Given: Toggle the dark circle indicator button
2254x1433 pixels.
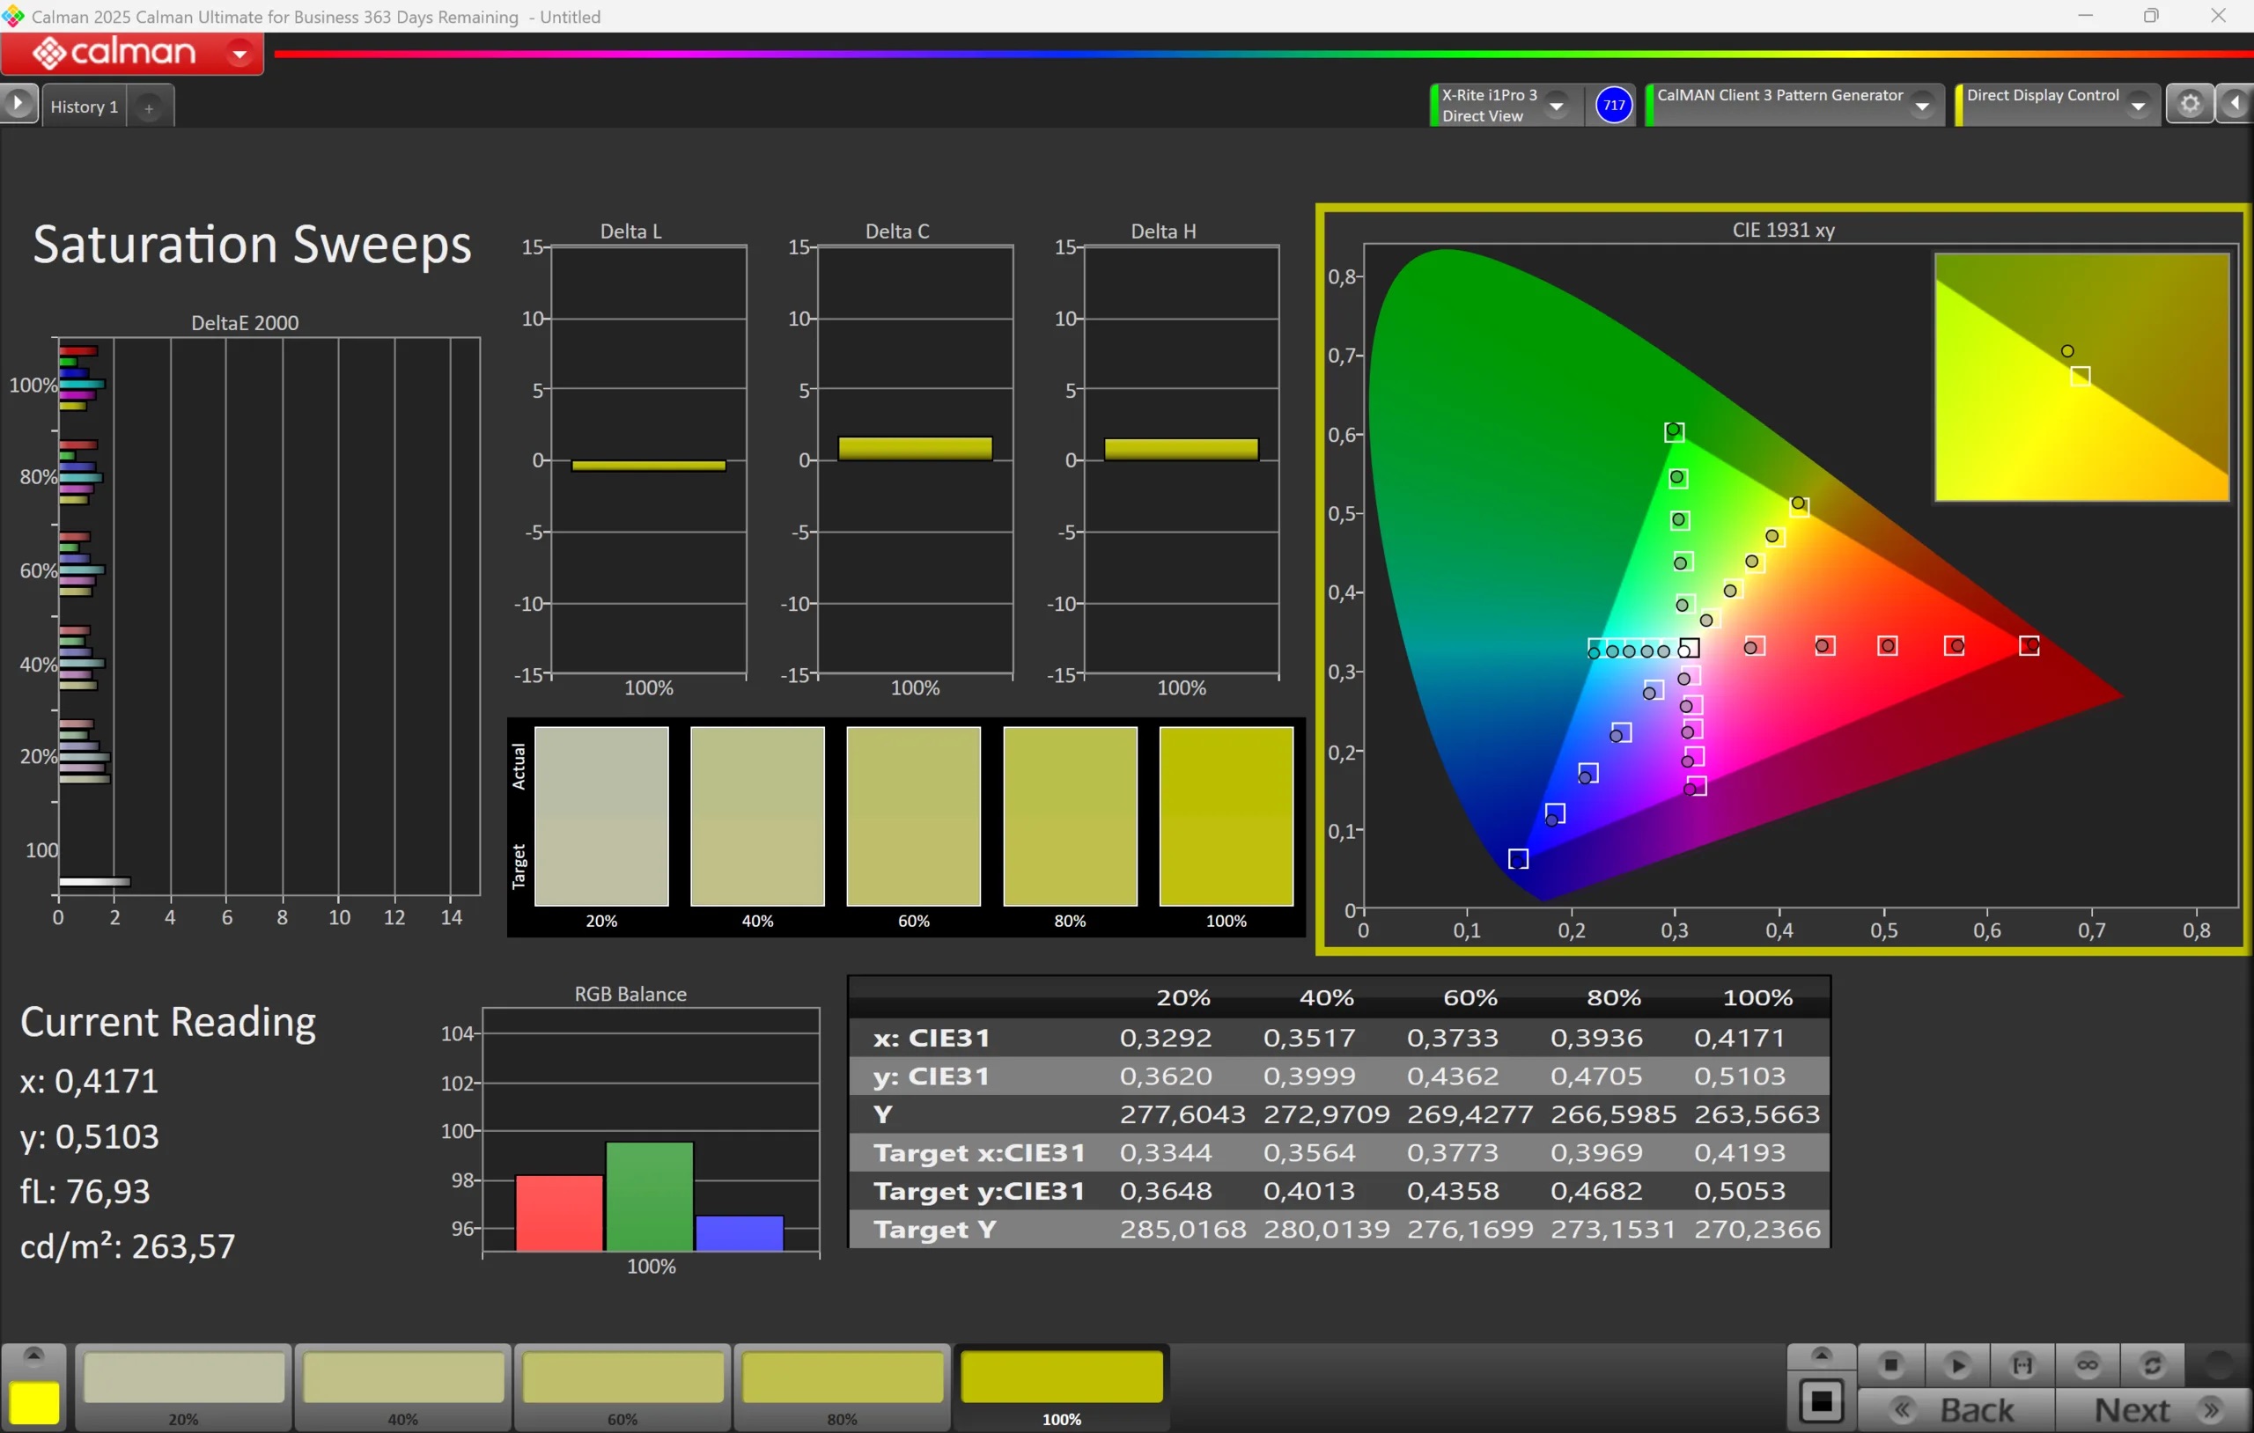Looking at the screenshot, I should point(2218,1365).
